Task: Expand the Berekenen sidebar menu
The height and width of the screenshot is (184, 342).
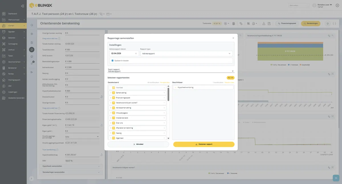Action: [13, 68]
